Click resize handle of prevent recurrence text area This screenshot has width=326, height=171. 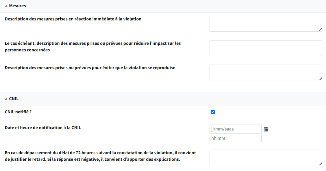320,78
